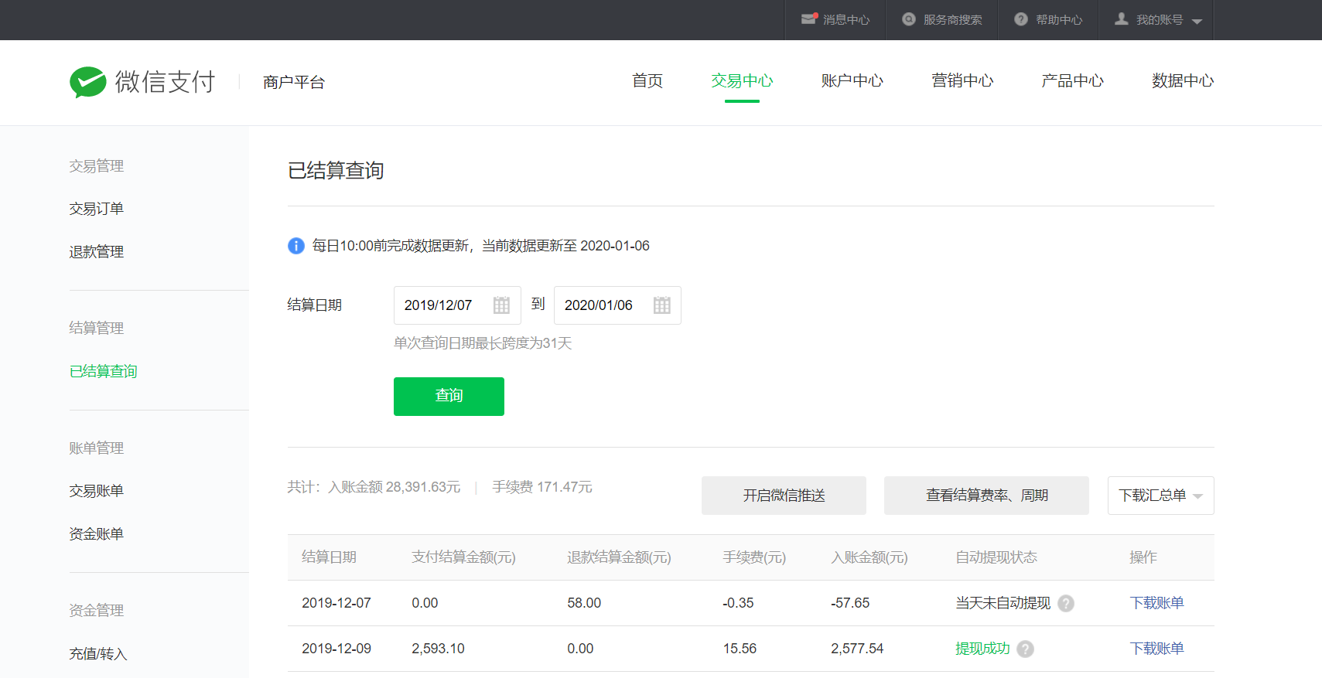Click 手续费(元) column header
Viewport: 1322px width, 678px height.
754,557
